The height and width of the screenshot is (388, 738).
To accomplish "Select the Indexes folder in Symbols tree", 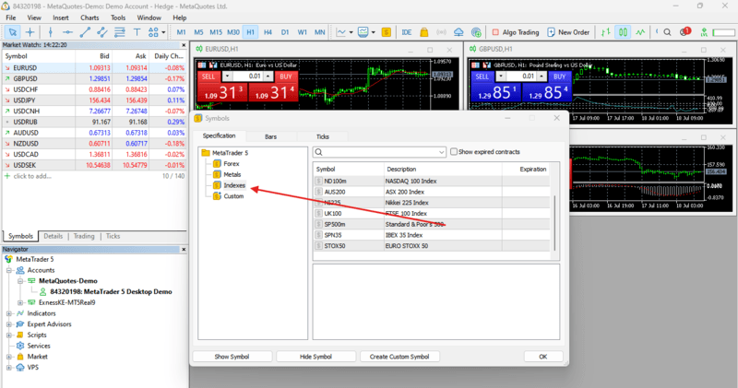I will click(234, 185).
